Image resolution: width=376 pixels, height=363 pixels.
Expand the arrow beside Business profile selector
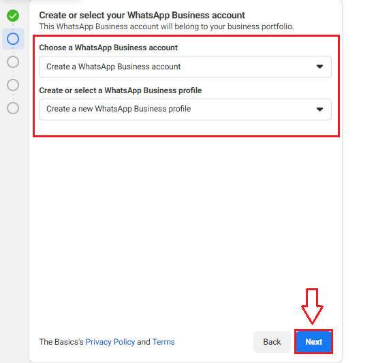(319, 109)
